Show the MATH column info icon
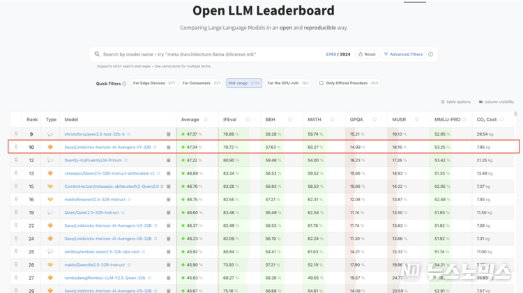 click(x=332, y=120)
